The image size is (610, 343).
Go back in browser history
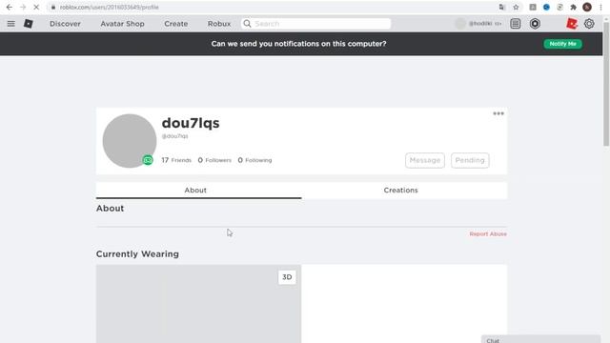click(x=10, y=7)
